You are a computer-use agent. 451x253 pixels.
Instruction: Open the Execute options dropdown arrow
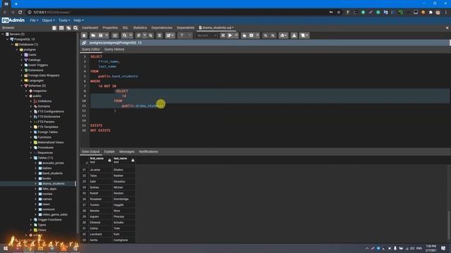236,36
